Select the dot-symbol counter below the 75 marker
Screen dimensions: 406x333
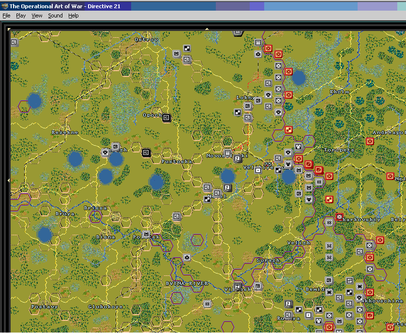[257, 170]
